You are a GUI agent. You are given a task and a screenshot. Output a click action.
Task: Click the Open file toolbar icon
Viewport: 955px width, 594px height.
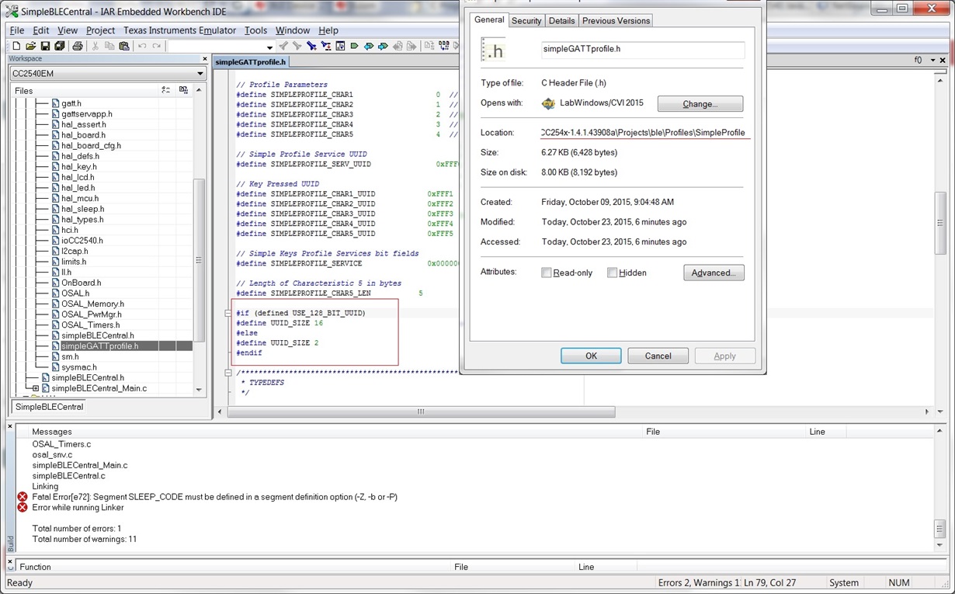click(30, 47)
